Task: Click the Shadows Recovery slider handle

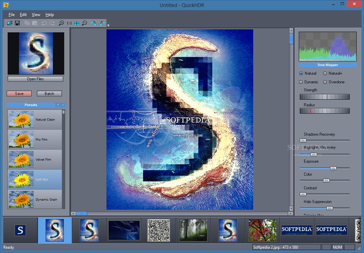Action: [303, 140]
